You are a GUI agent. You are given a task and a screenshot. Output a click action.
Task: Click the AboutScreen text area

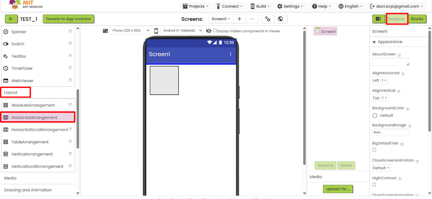(x=391, y=62)
